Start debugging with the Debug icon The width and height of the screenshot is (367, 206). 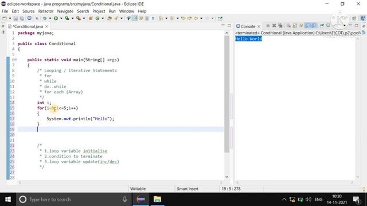45,18
